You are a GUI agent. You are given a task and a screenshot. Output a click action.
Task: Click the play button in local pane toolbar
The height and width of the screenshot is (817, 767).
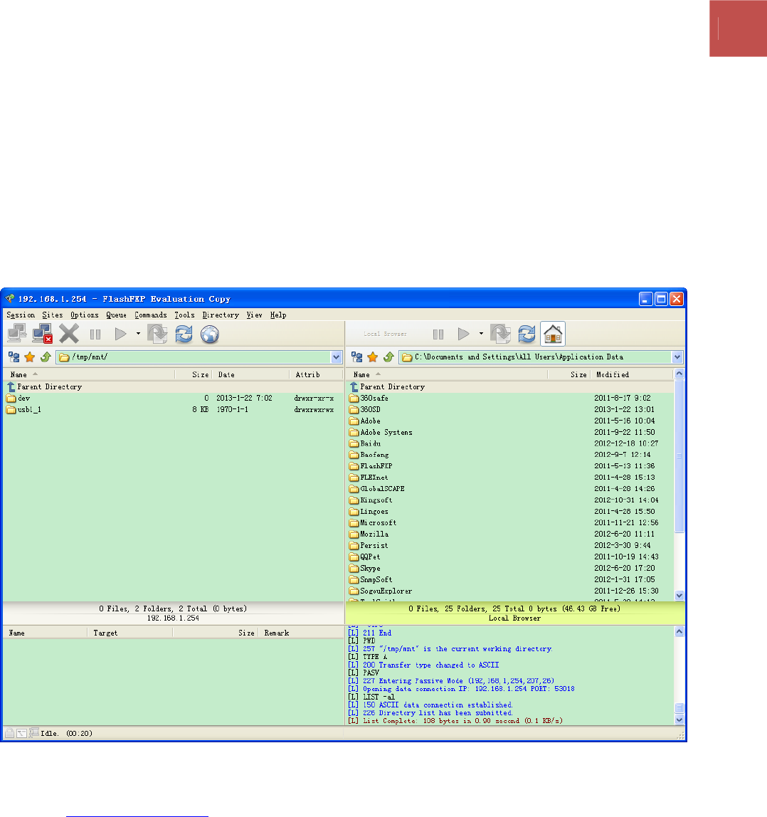click(x=463, y=334)
